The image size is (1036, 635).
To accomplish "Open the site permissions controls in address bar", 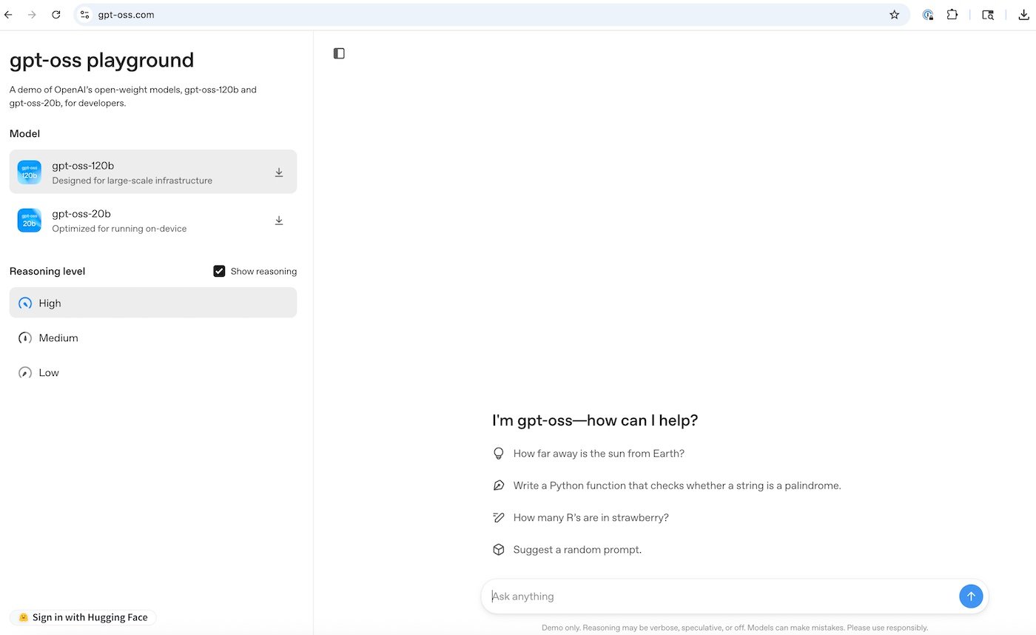I will pos(84,14).
